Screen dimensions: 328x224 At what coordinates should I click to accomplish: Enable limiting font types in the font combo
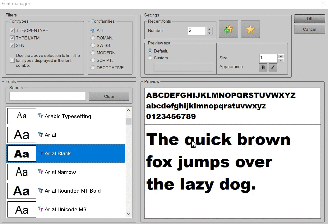tap(12, 60)
